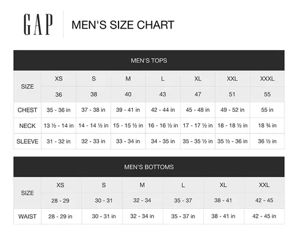Select neck measurement 18 ¾ in

(x=267, y=126)
